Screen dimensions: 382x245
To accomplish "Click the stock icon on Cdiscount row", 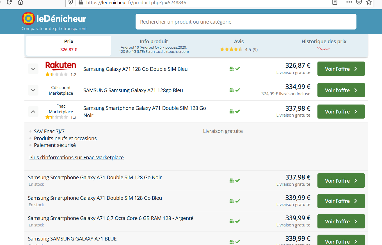I will (235, 90).
